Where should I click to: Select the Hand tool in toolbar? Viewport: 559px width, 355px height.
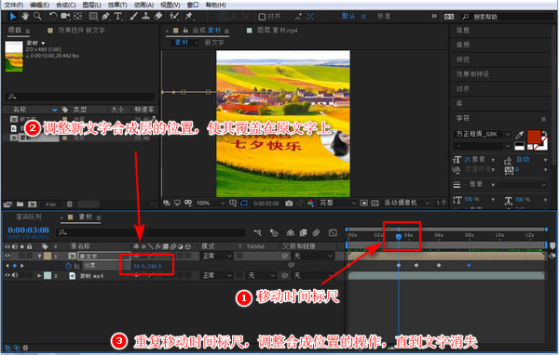(25, 16)
